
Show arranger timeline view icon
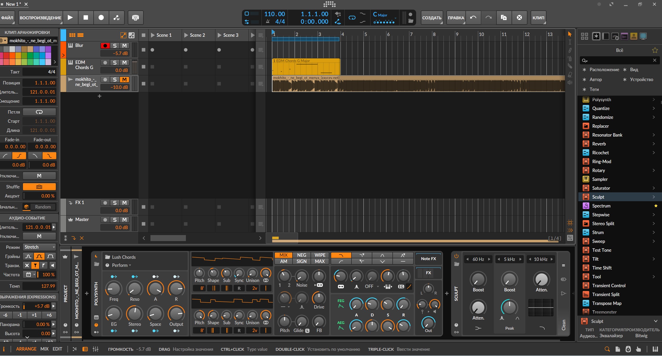[x=81, y=35]
